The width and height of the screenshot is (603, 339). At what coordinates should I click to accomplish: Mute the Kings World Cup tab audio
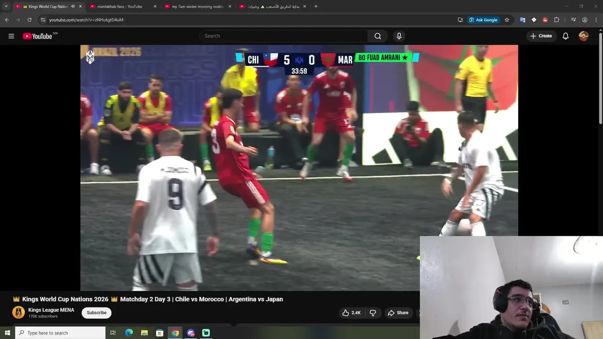tap(73, 7)
